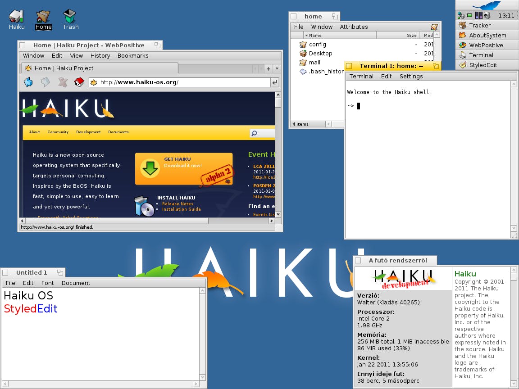Select the Home | Haiku Project tab
This screenshot has height=389, width=519.
(x=100, y=68)
